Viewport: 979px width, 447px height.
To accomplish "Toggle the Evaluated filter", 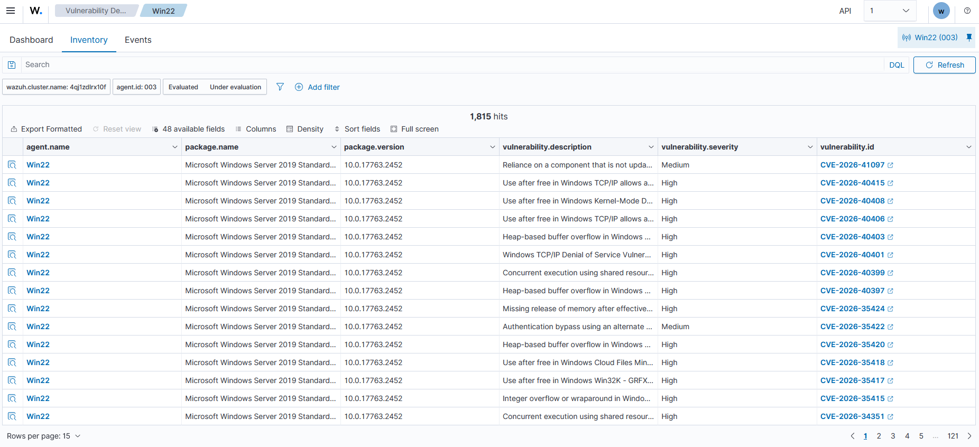I will click(183, 87).
